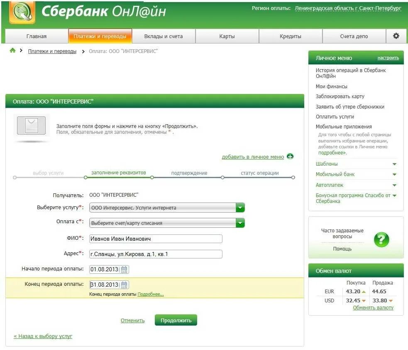The height and width of the screenshot is (350, 408).
Task: Click the Начало периода оплаты date field
Action: click(104, 270)
